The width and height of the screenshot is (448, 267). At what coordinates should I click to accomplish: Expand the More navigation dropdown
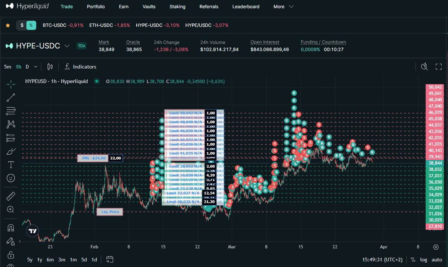tap(283, 7)
